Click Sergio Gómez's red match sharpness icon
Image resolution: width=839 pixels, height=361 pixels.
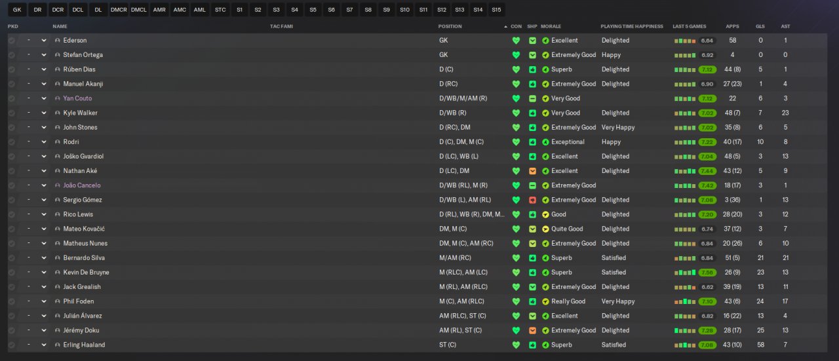(532, 200)
